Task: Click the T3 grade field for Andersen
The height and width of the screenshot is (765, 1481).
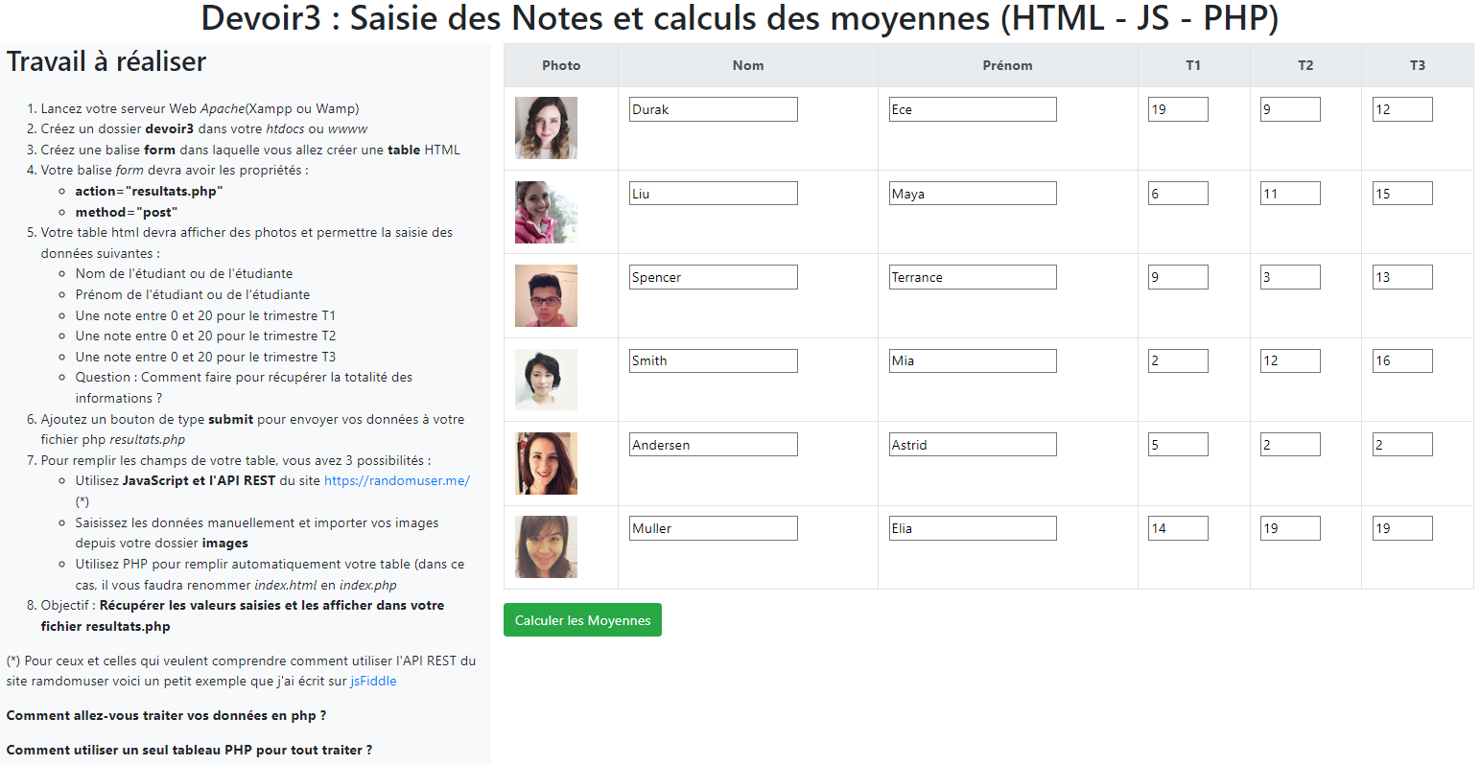Action: (1401, 444)
